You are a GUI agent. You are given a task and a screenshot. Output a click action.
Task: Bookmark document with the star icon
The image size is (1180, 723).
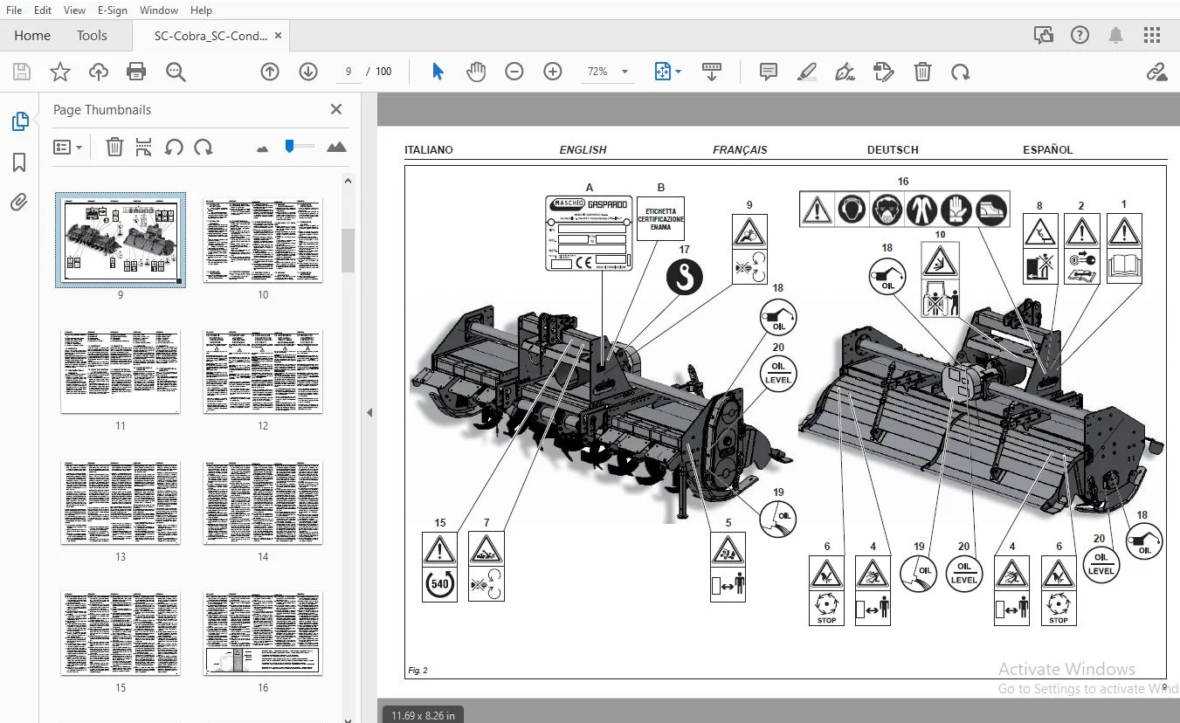59,72
